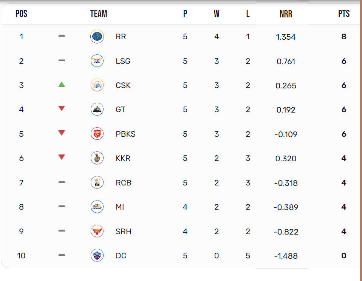362x281 pixels.
Task: Open the PBKS team logo
Action: point(97,134)
